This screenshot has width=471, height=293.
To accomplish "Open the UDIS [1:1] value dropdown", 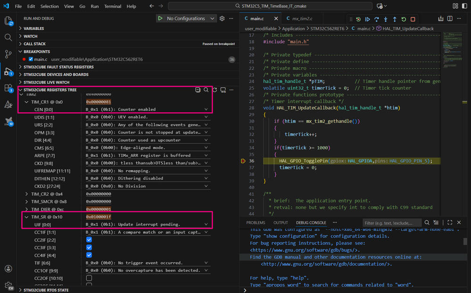I will [147, 117].
